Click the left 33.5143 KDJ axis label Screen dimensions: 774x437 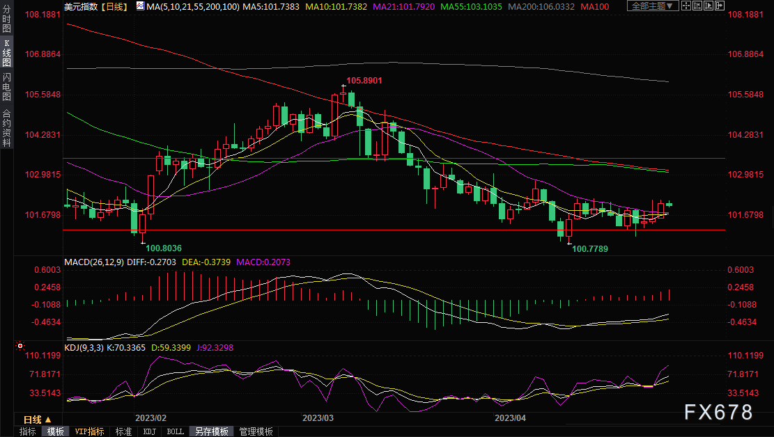[x=45, y=392]
